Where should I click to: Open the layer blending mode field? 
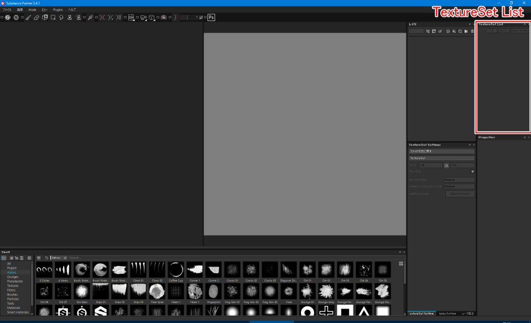416,31
